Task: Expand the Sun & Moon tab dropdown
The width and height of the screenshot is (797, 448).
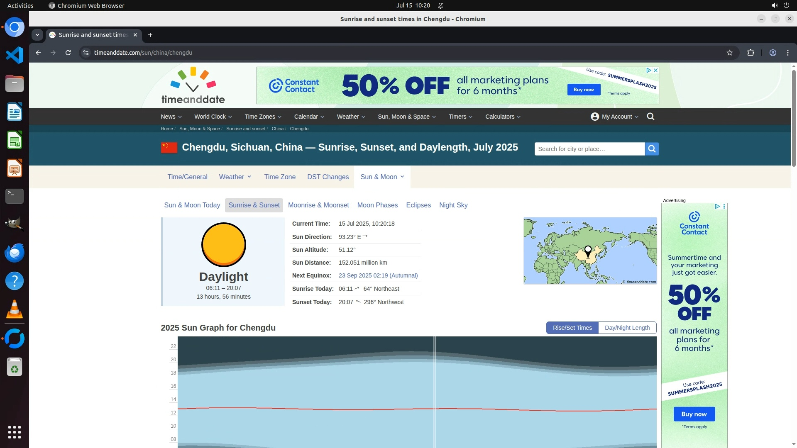Action: (x=402, y=177)
